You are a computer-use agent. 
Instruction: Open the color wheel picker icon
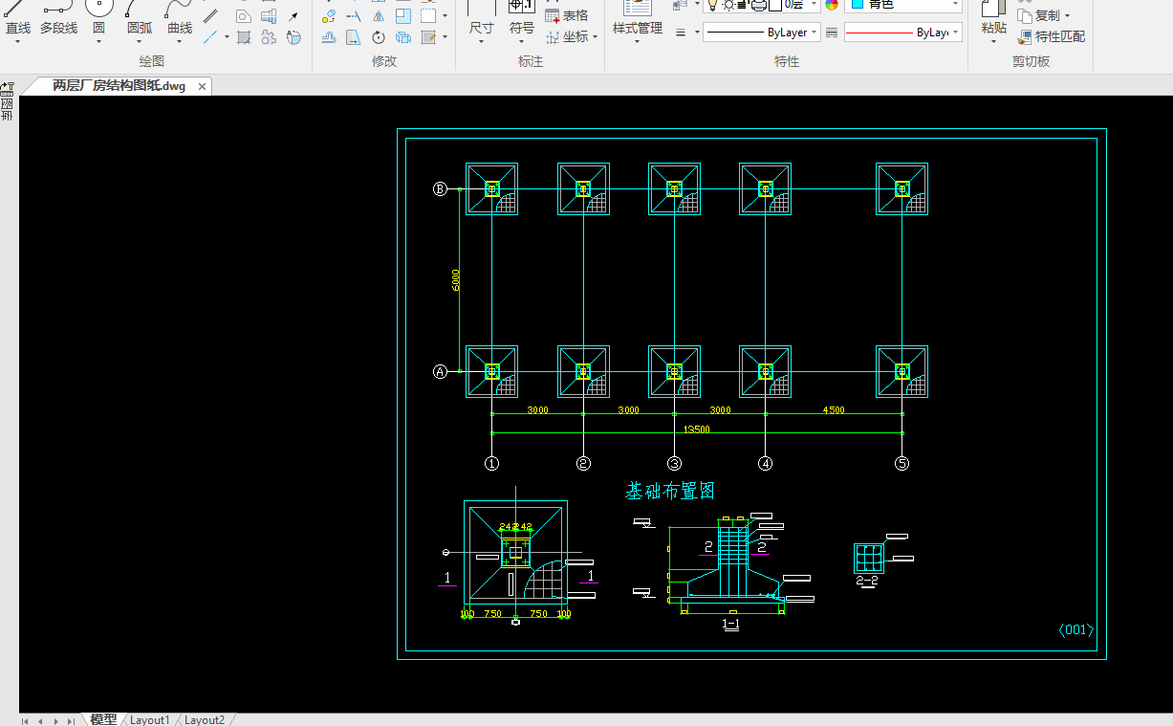click(832, 5)
